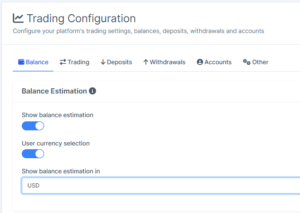The image size is (300, 213).
Task: Open the Deposits tab
Action: [x=120, y=62]
